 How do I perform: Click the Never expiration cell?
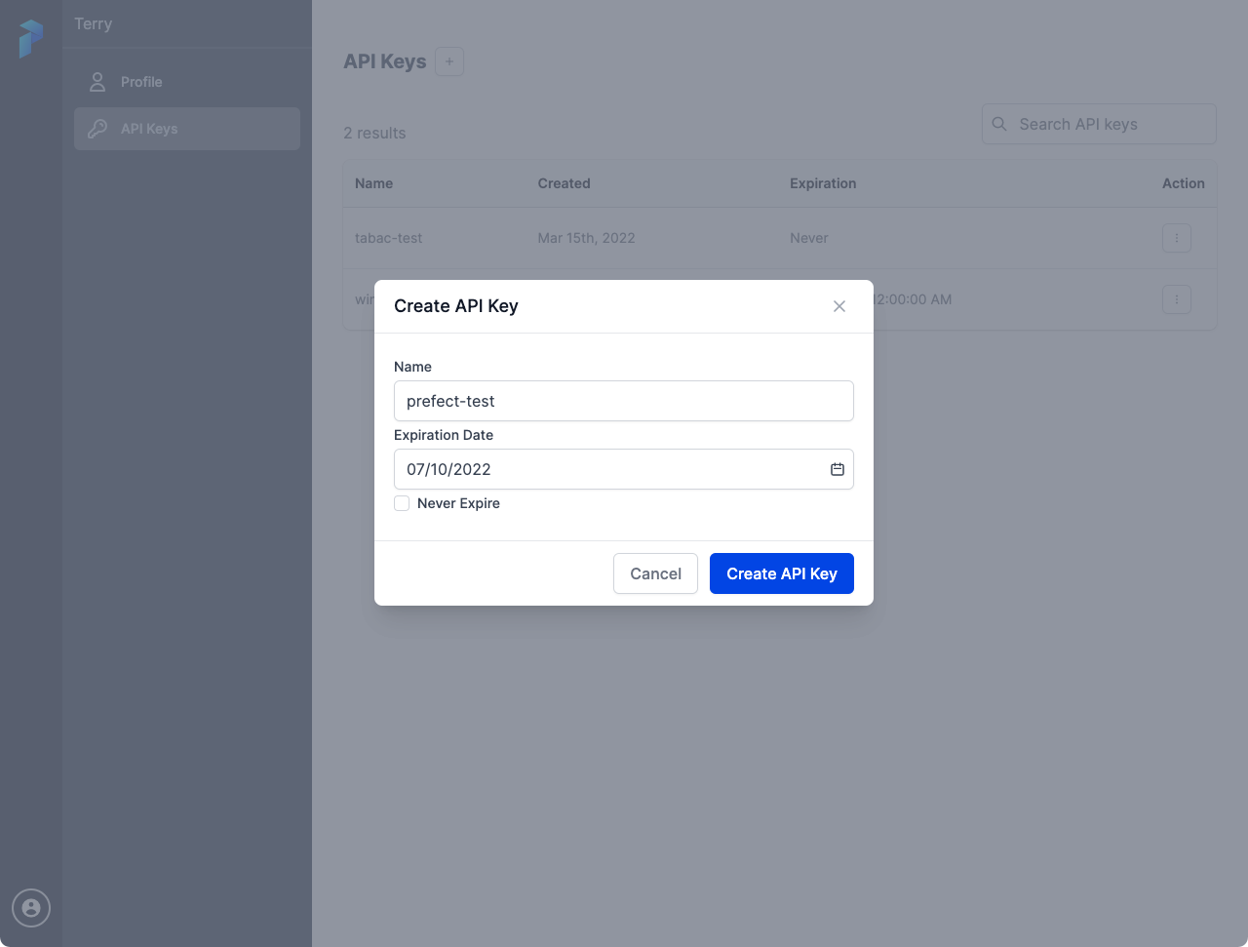tap(809, 238)
